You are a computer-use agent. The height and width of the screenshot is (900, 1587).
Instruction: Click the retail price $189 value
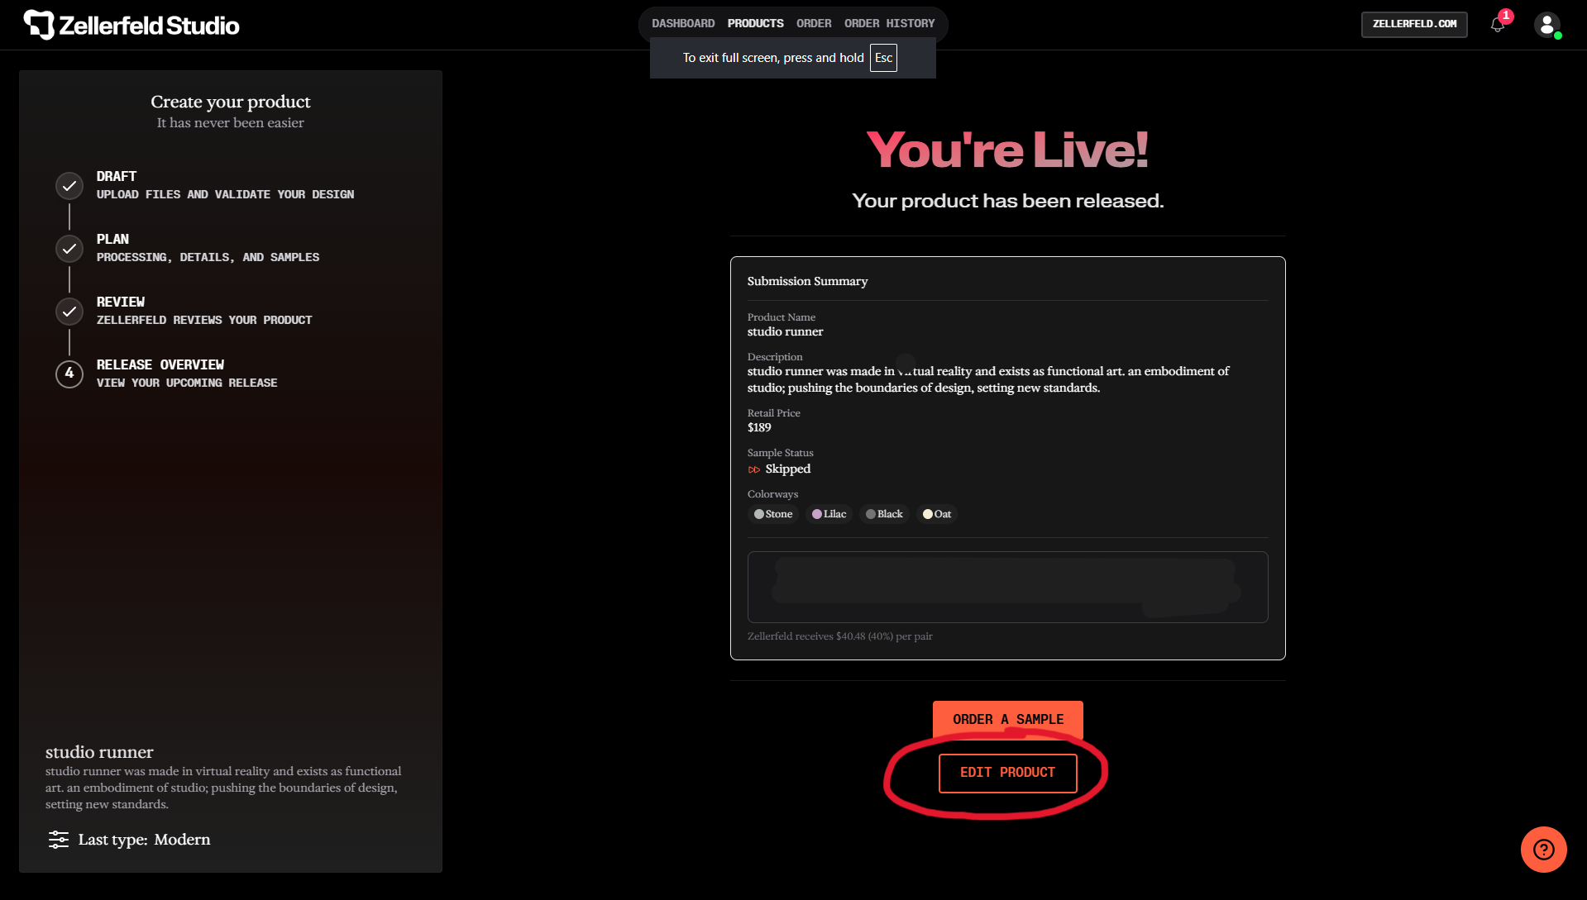point(759,427)
